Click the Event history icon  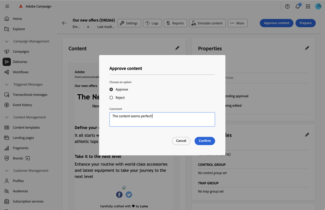point(6,105)
